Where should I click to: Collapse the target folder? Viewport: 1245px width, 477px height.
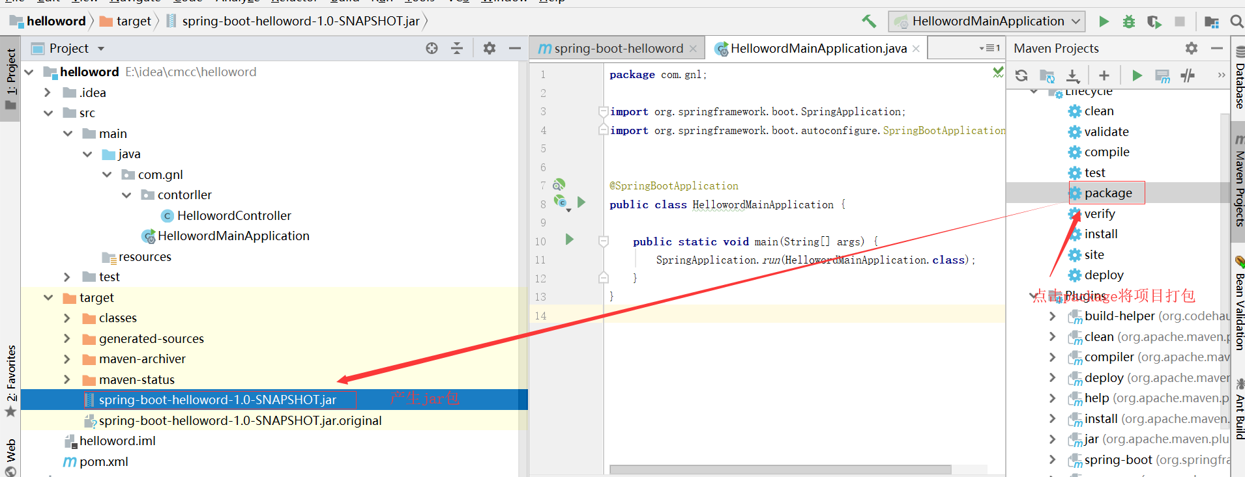(48, 297)
